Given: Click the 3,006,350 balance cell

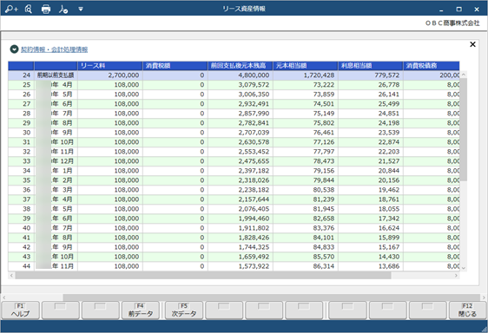Looking at the screenshot, I should [x=241, y=95].
